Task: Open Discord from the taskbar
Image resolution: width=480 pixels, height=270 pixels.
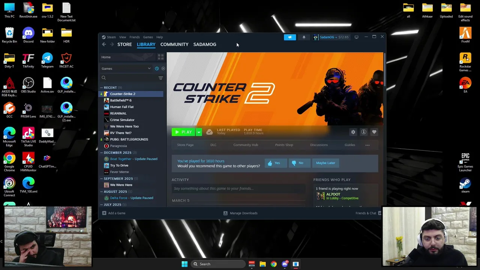Action: tap(285, 264)
